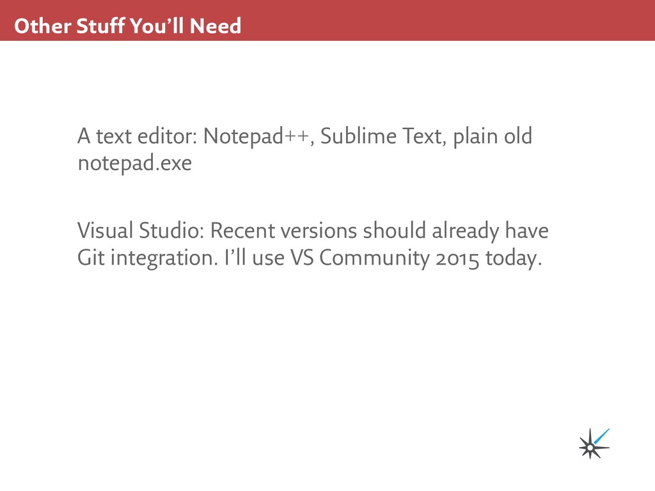Click the words "should already have"
Screen dimensions: 655x491
tap(455, 231)
